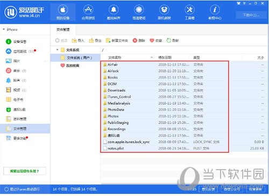Open the Downloading status button
The height and width of the screenshot is (196, 269).
pyautogui.click(x=251, y=15)
